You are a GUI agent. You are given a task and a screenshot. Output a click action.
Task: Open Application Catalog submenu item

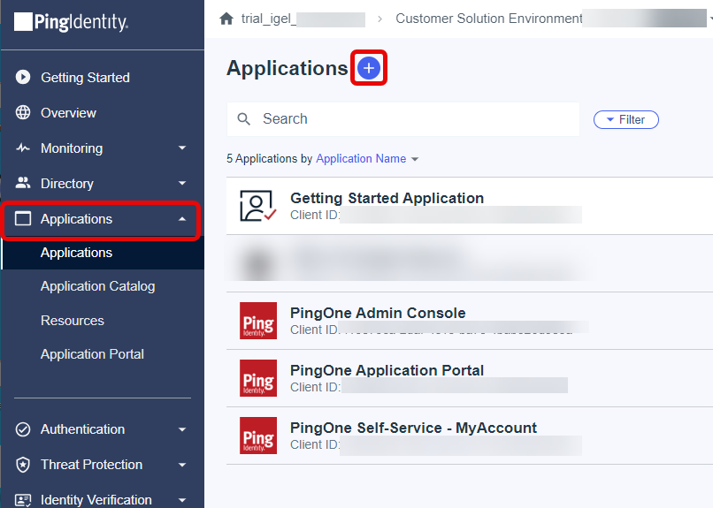tap(97, 286)
